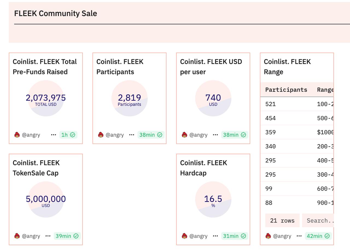Screen dimensions: 350x252
Task: Select the 740 USD counter
Action: 213,100
